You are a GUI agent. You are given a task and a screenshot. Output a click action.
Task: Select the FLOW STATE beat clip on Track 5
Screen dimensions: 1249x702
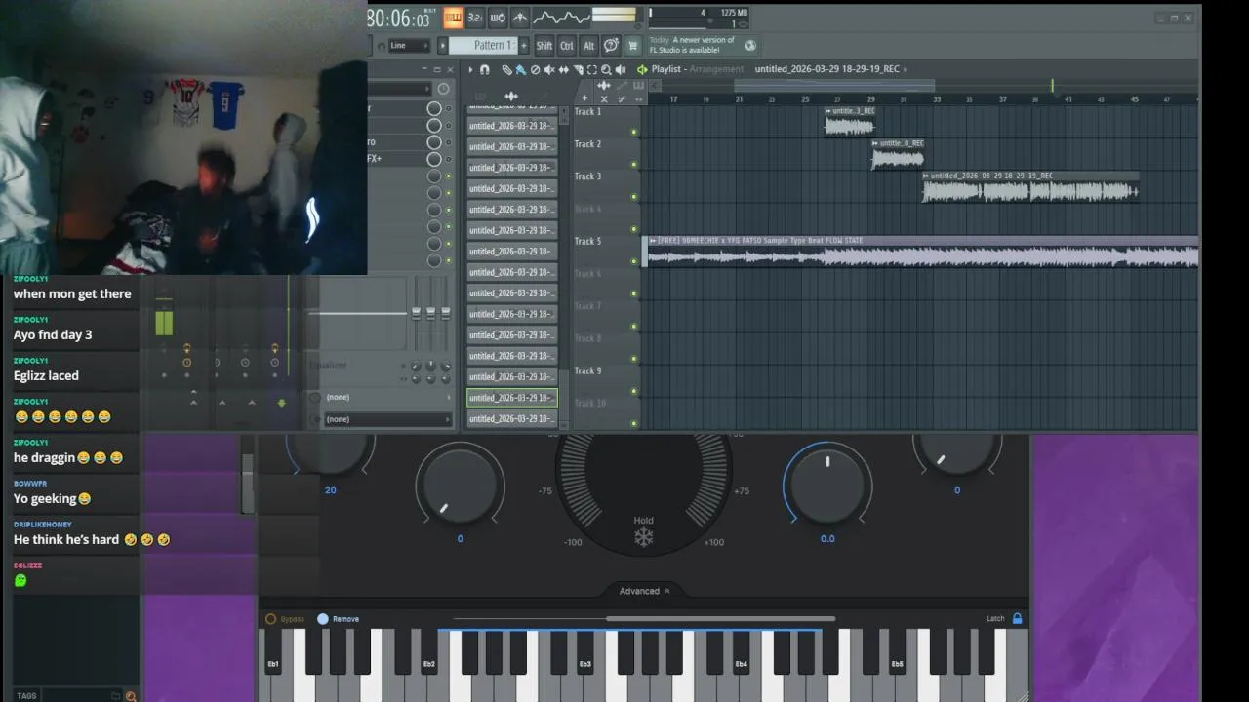tap(920, 252)
